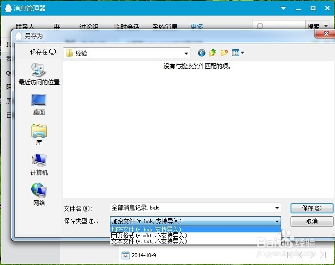335x265 pixels.
Task: Switch to 群 tab in 消息管理器
Action: (57, 27)
